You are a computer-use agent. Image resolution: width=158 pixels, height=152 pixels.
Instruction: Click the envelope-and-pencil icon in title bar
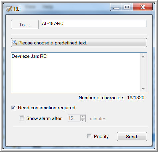[x=9, y=9]
